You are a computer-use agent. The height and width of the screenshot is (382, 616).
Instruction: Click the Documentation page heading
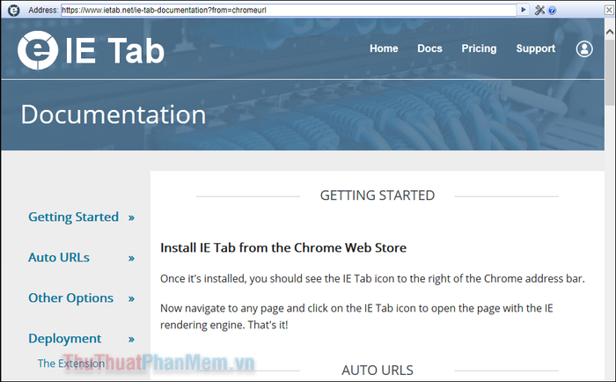point(114,114)
